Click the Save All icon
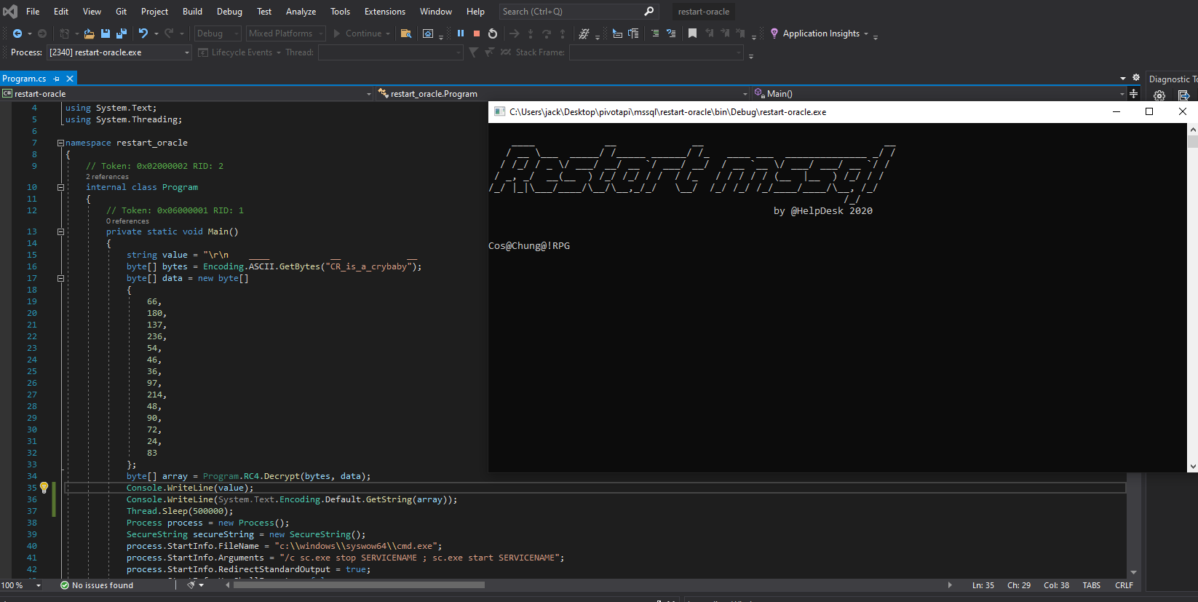1198x602 pixels. tap(122, 33)
